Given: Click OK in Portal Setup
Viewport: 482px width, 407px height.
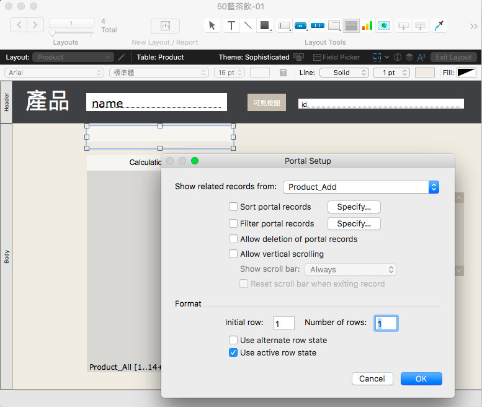Looking at the screenshot, I should click(421, 378).
